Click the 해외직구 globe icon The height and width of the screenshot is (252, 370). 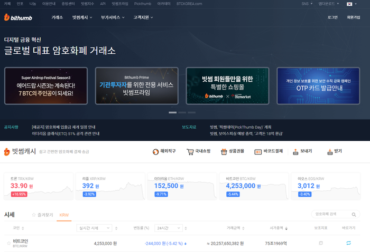tap(155, 152)
